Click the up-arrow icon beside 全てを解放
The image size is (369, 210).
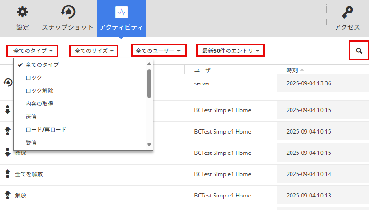[x=7, y=174]
